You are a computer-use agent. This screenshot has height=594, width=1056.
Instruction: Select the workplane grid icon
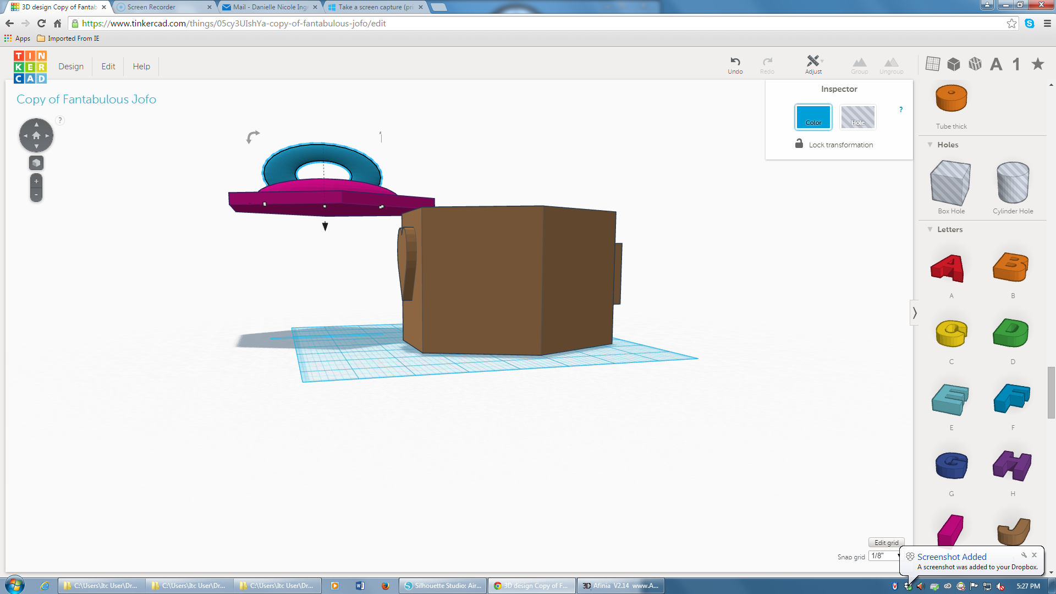pyautogui.click(x=933, y=64)
